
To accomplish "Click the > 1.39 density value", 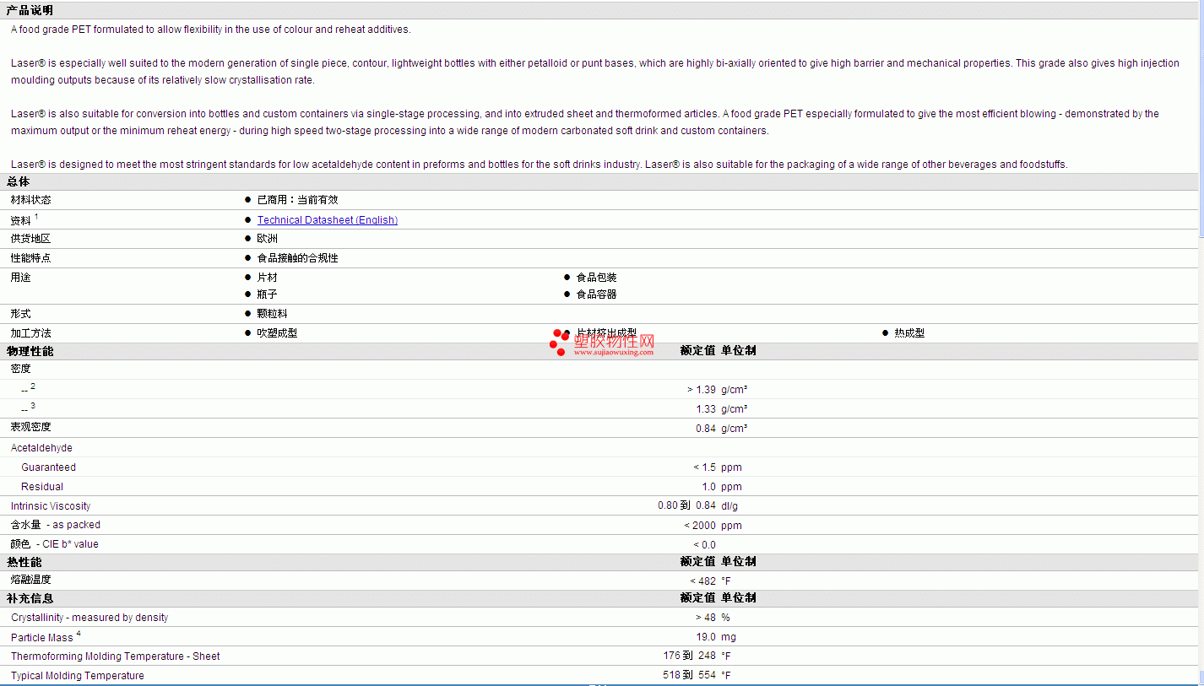I will click(x=702, y=390).
